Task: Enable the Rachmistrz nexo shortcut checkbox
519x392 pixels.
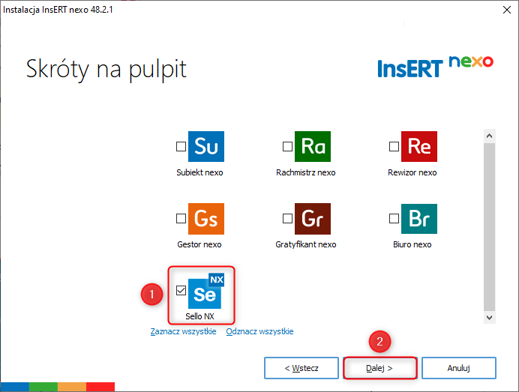Action: tap(287, 146)
